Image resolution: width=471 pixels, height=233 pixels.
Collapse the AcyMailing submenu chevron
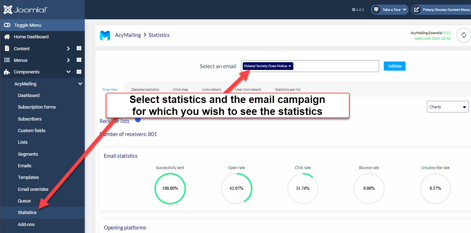[80, 84]
